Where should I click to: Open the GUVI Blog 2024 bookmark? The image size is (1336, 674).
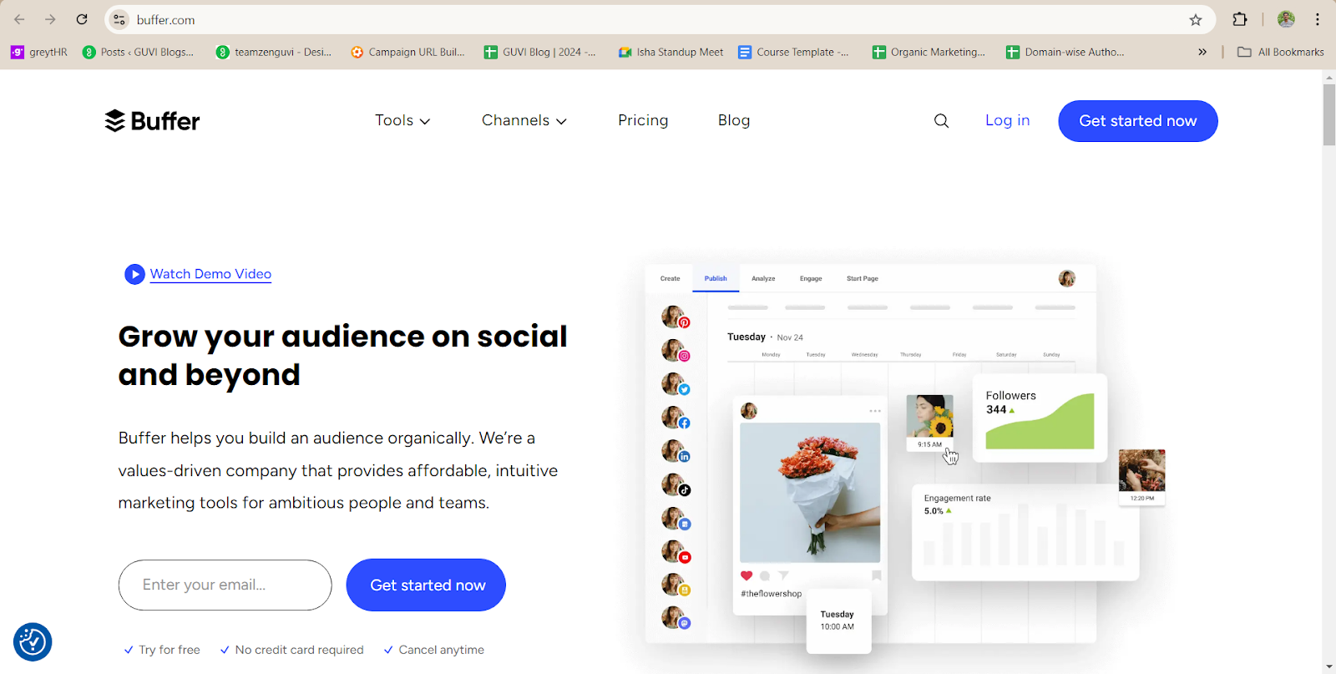[x=539, y=52]
